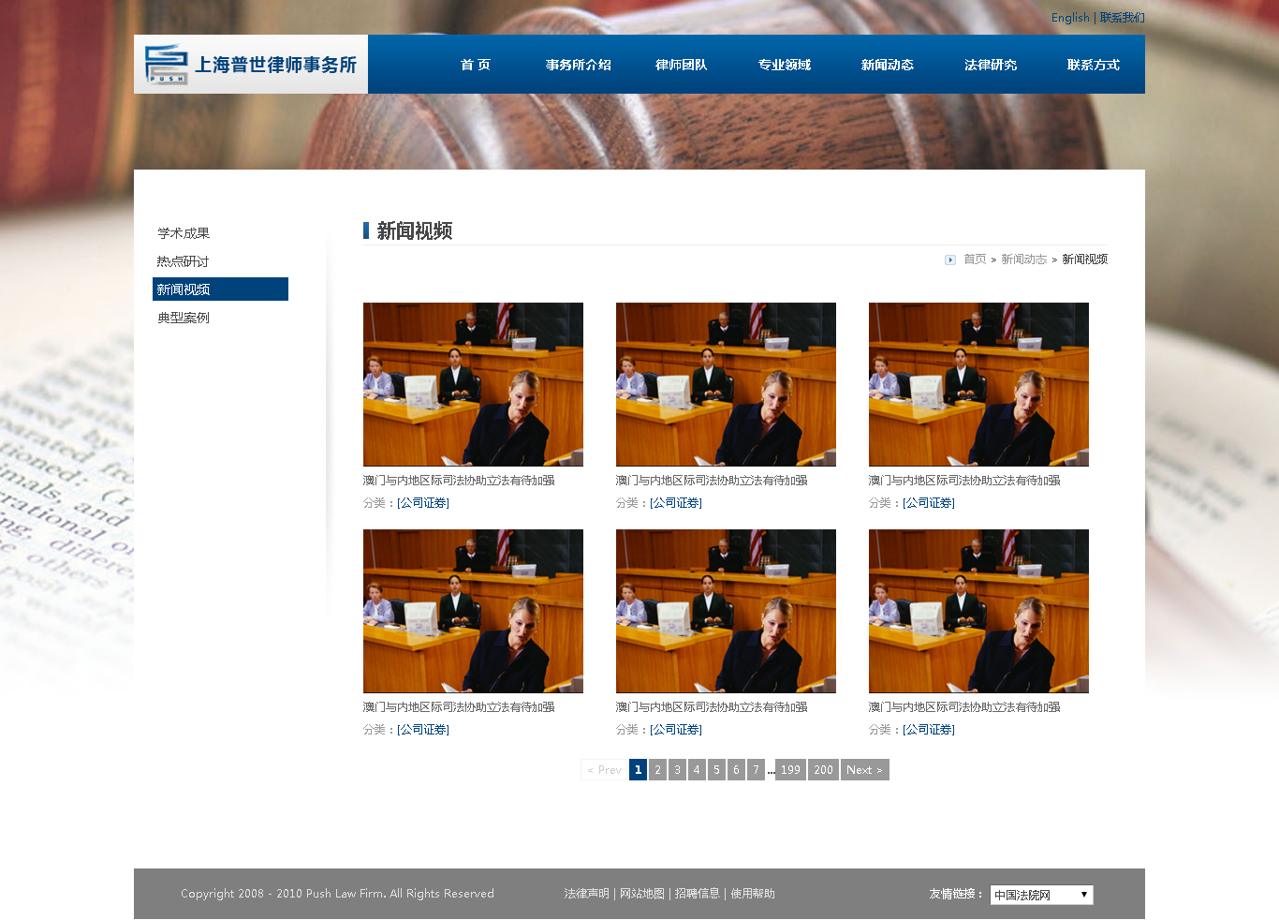Click the breadcrumb arrow icon beside 首页

click(x=950, y=260)
